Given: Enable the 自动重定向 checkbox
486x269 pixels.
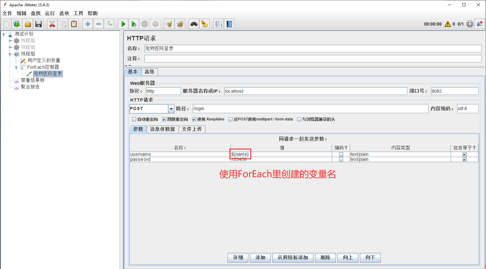Looking at the screenshot, I should [x=134, y=120].
